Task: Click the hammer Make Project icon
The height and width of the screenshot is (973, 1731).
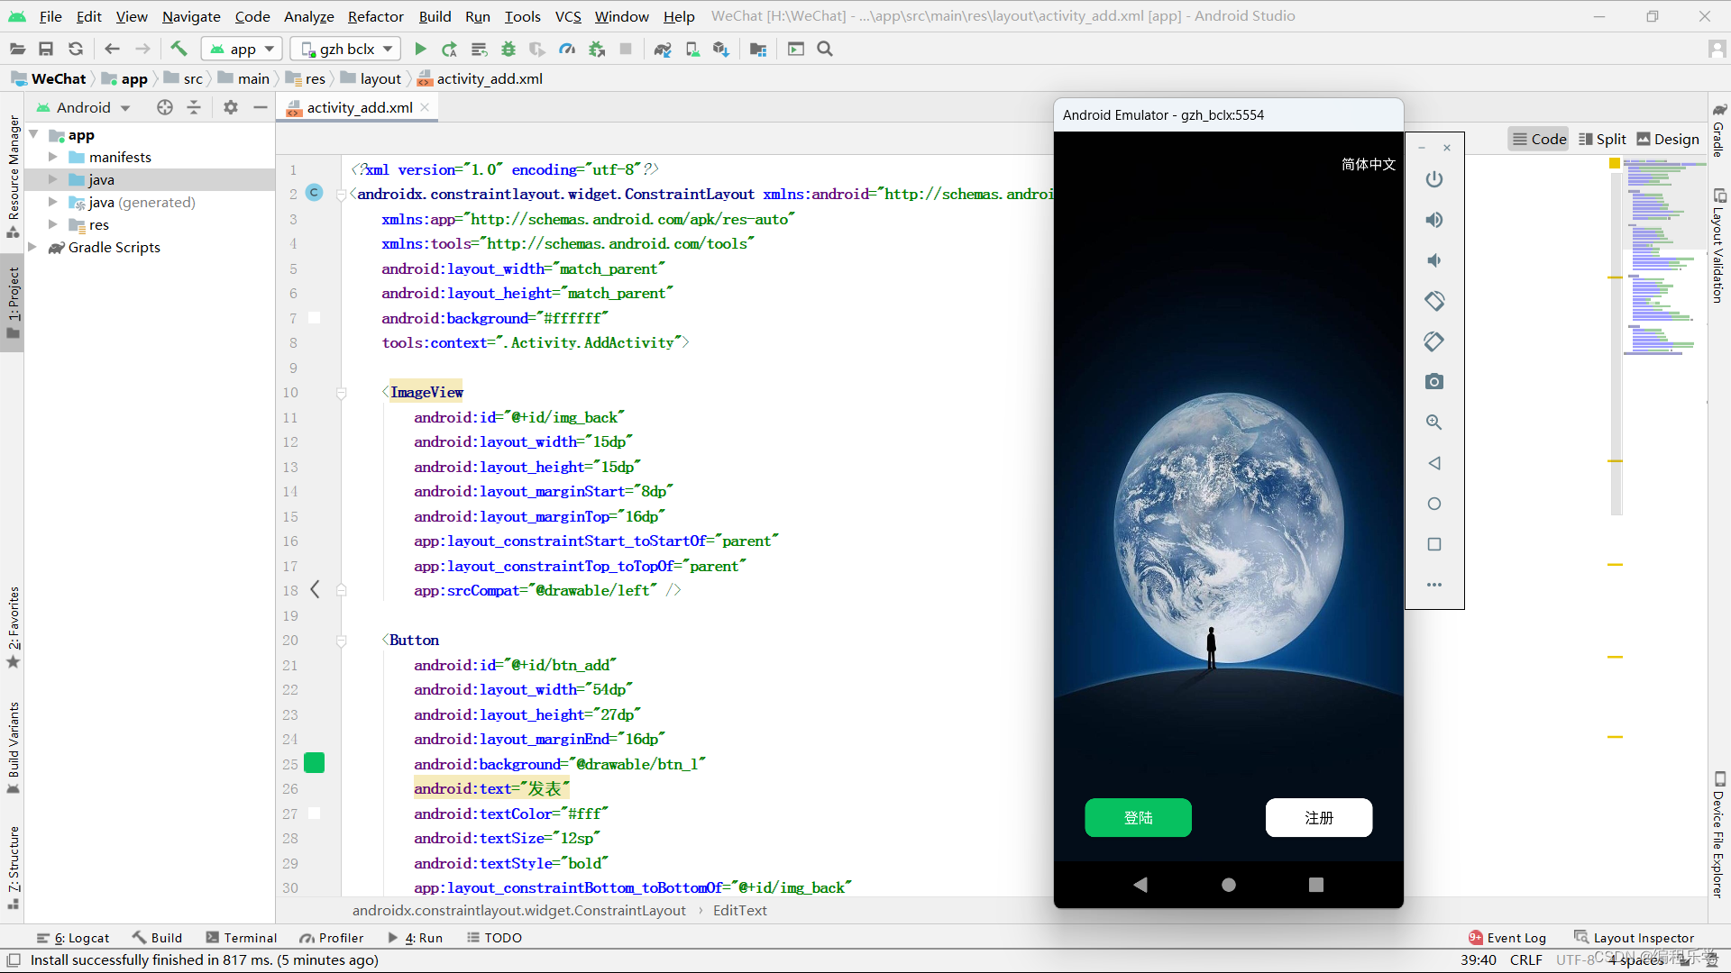Action: pos(179,50)
